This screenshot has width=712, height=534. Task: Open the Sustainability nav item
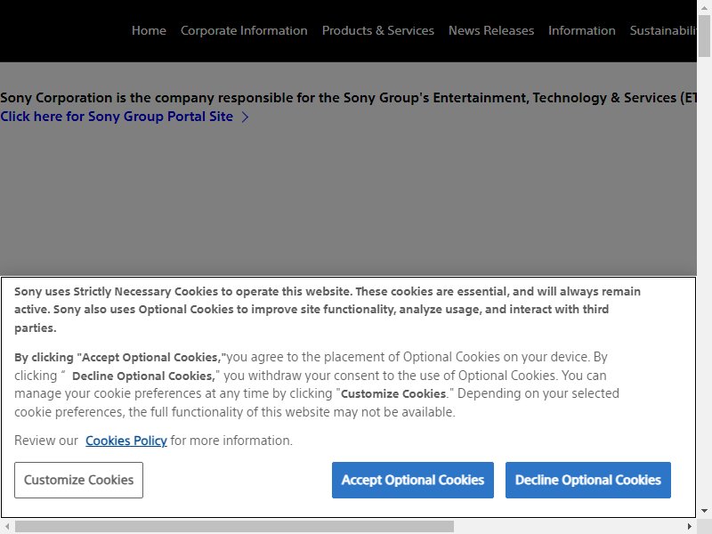coord(663,30)
